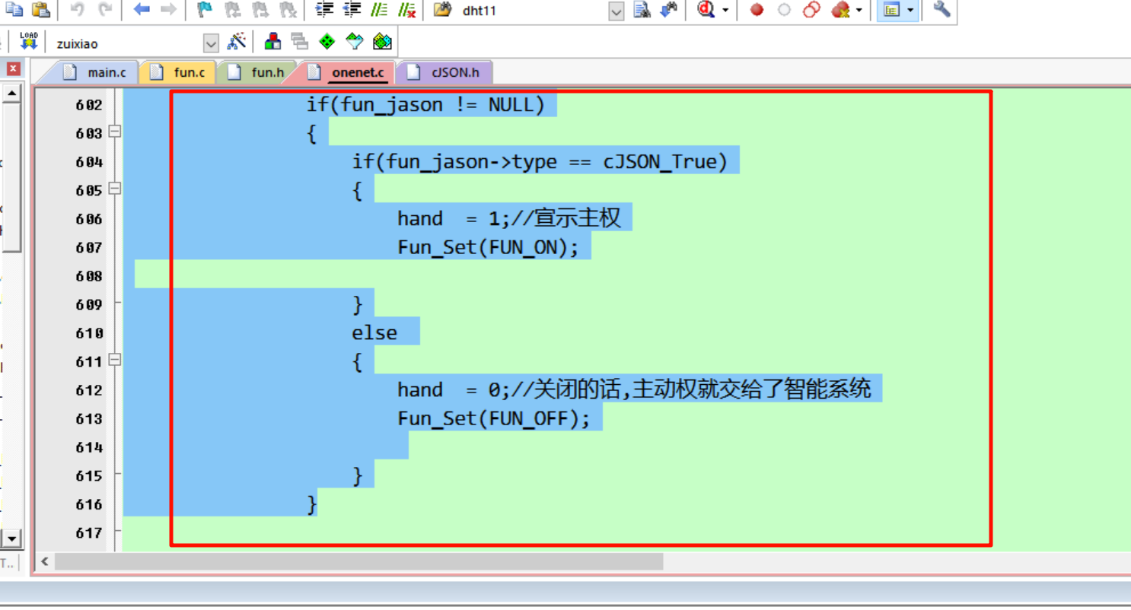Redo the last undone edit
Screen dimensions: 1131x610
click(x=105, y=10)
